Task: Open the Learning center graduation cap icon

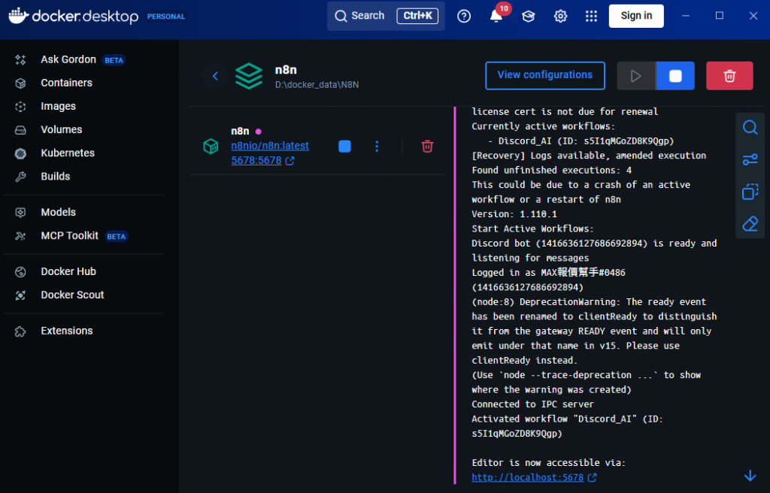Action: 529,17
